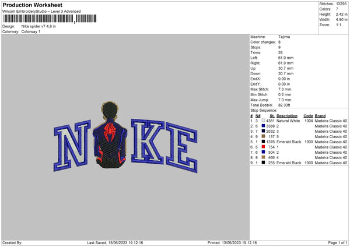Screen dimensions: 350x247
Task: Select the Machine value 'Tajima'
Action: [x=284, y=37]
